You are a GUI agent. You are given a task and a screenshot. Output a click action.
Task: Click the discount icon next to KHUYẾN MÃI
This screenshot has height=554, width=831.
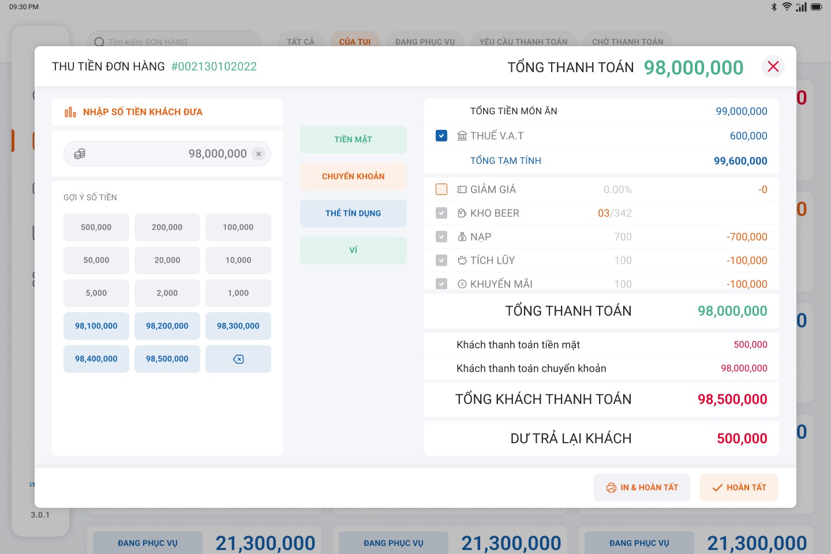coord(462,284)
